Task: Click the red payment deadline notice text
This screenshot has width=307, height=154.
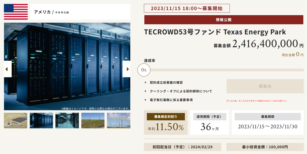Action: click(257, 101)
